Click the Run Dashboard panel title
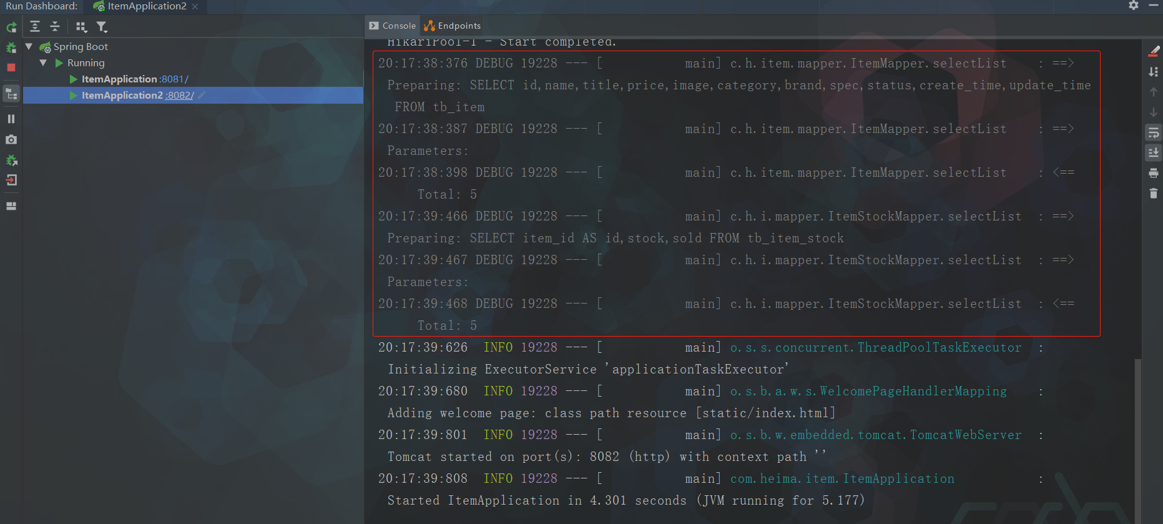 (x=42, y=6)
